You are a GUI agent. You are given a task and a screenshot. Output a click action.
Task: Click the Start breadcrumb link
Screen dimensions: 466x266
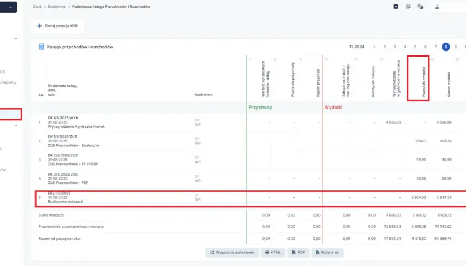(37, 7)
